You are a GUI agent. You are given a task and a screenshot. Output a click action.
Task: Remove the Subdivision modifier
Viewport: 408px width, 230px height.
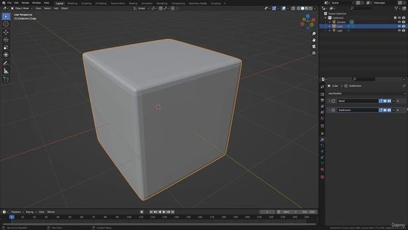point(398,110)
